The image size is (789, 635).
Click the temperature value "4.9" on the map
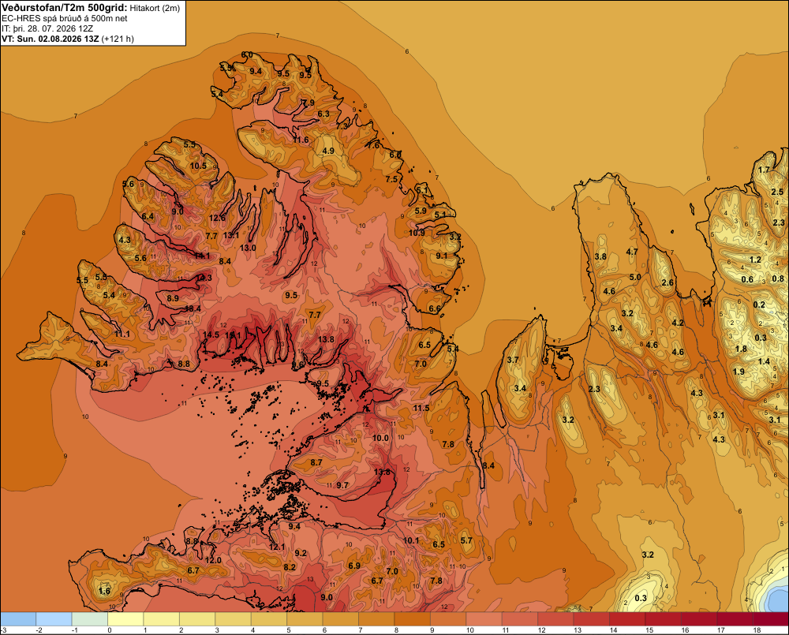pyautogui.click(x=328, y=151)
